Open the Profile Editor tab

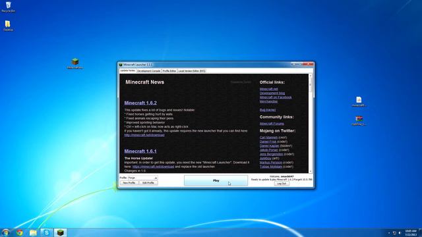point(169,71)
